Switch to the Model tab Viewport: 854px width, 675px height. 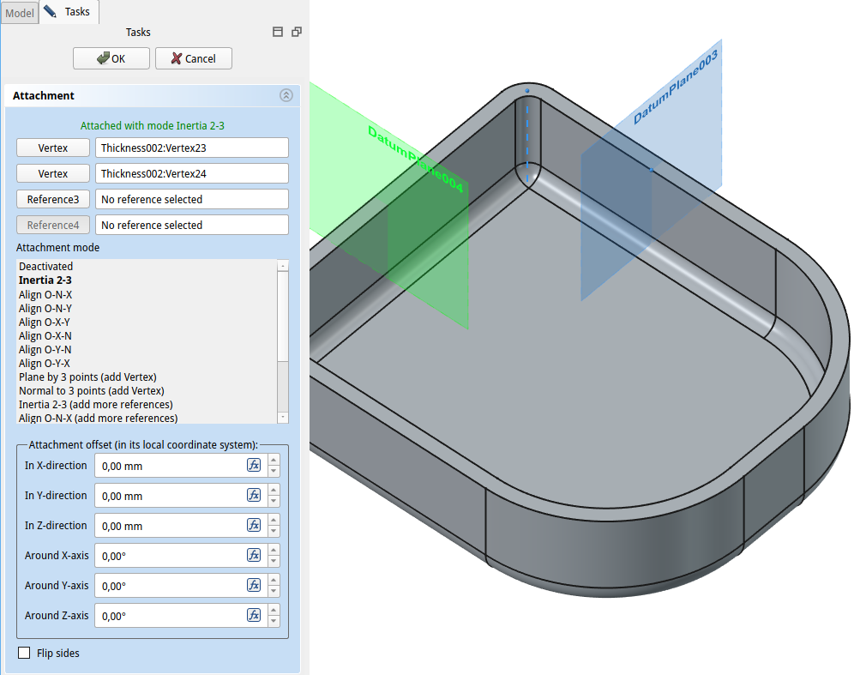[20, 13]
